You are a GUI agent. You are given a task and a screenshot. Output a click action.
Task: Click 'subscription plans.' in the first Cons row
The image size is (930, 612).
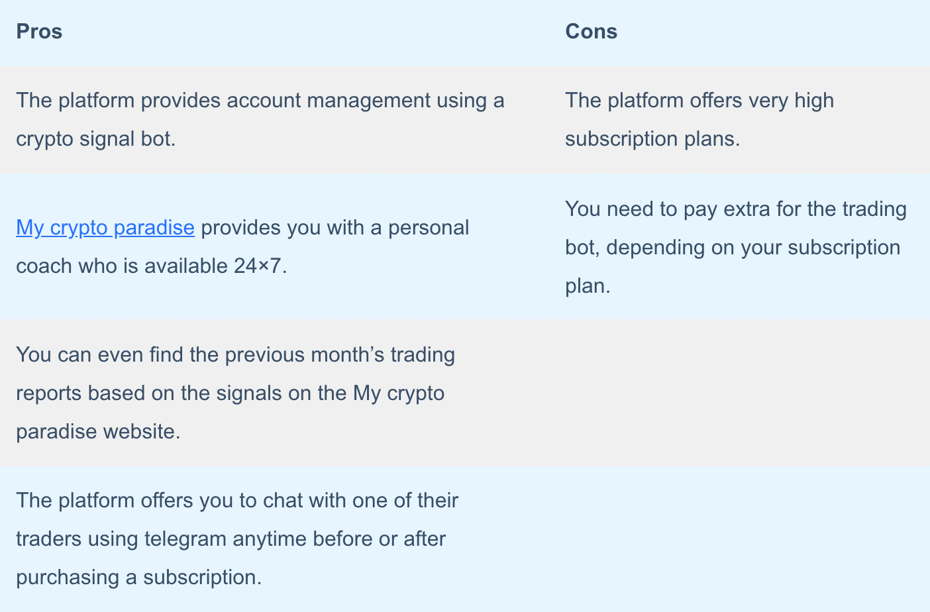pos(652,139)
